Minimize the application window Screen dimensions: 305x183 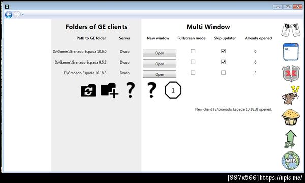click(x=278, y=7)
